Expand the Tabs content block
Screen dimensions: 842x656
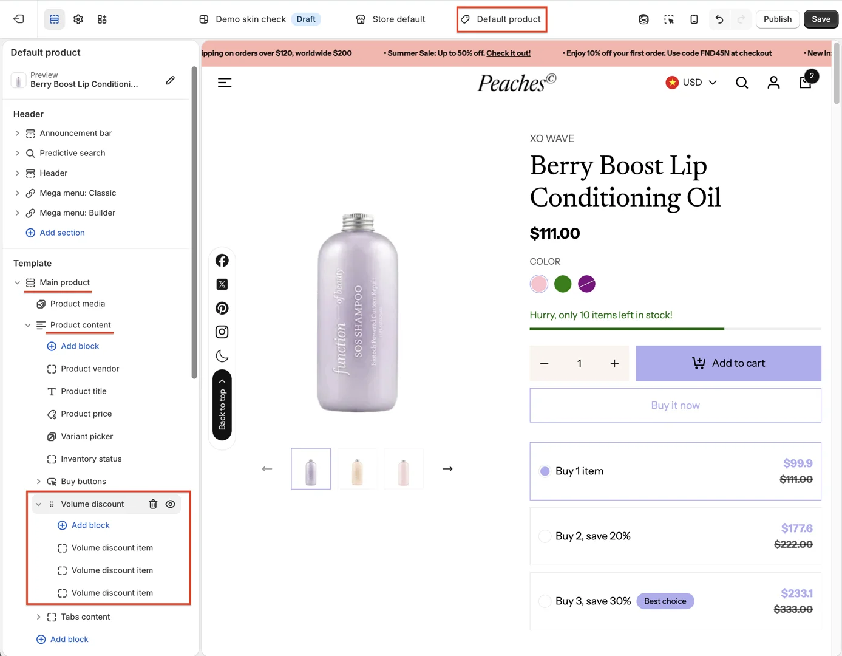[39, 617]
